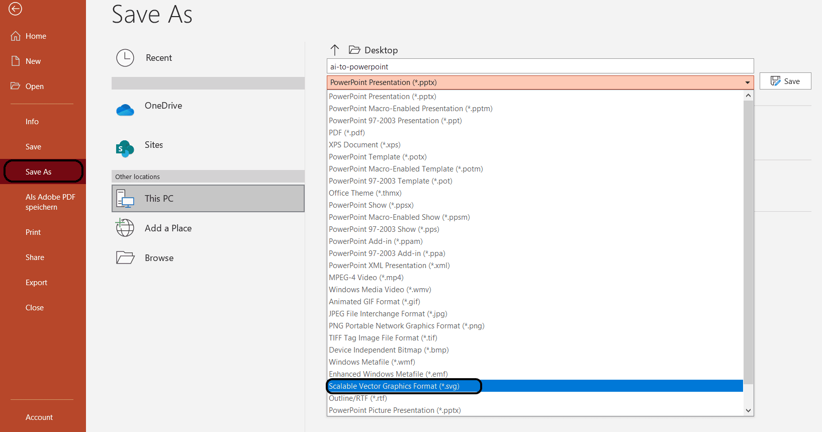Select PowerPoint 97-2003 Template (*.pot)
This screenshot has width=822, height=432.
tap(535, 181)
